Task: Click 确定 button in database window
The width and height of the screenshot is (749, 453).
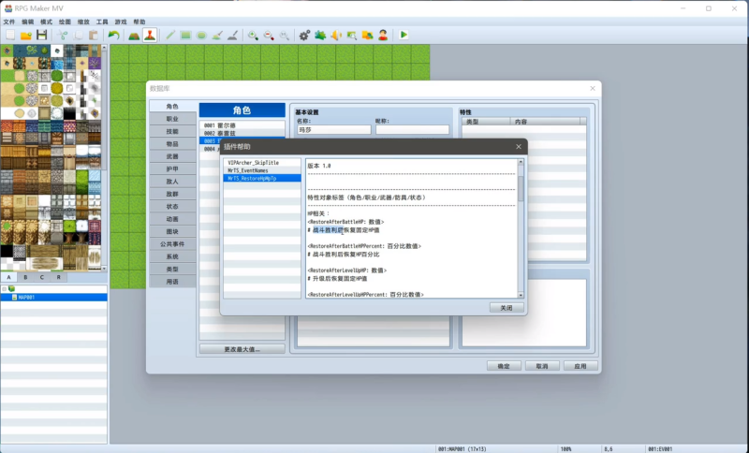Action: (x=504, y=366)
